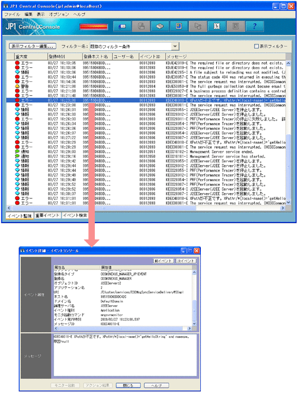
Task: Click event ID 00012051 cell
Action: (x=147, y=152)
